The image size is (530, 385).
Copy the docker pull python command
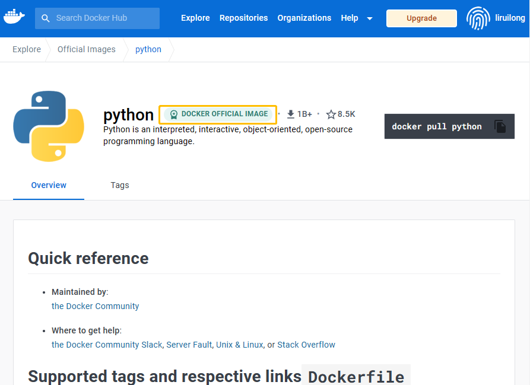point(500,126)
